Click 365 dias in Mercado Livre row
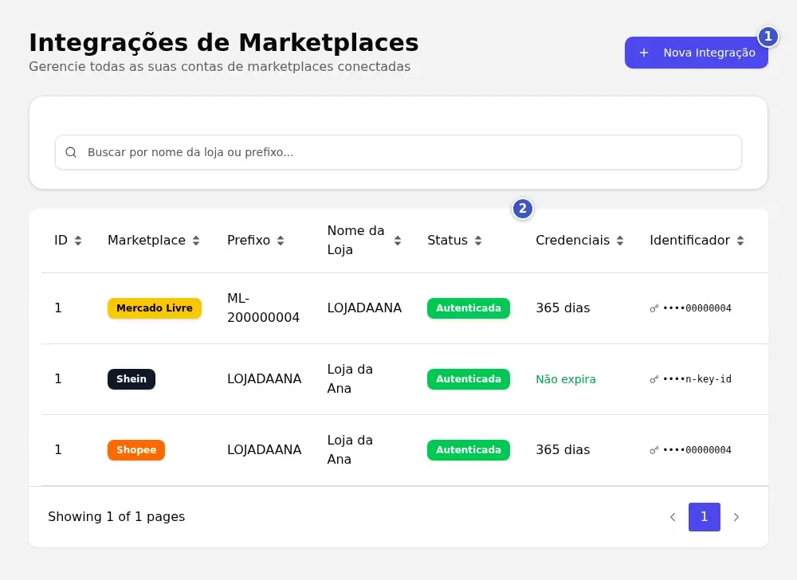Viewport: 797px width, 580px height. [563, 308]
